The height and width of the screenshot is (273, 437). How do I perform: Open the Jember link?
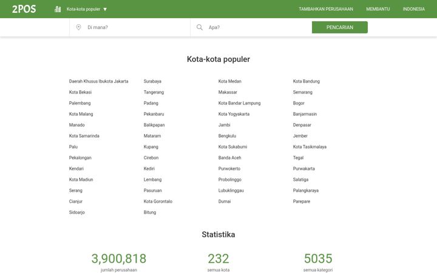pyautogui.click(x=300, y=136)
